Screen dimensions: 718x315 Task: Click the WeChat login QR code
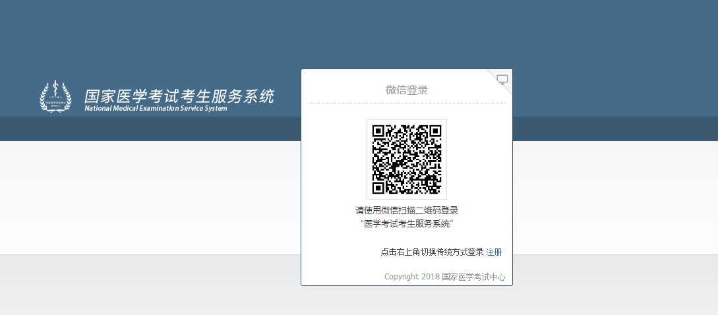(x=407, y=159)
